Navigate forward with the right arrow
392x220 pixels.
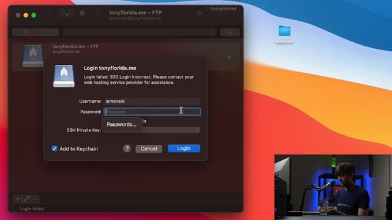[x=48, y=32]
